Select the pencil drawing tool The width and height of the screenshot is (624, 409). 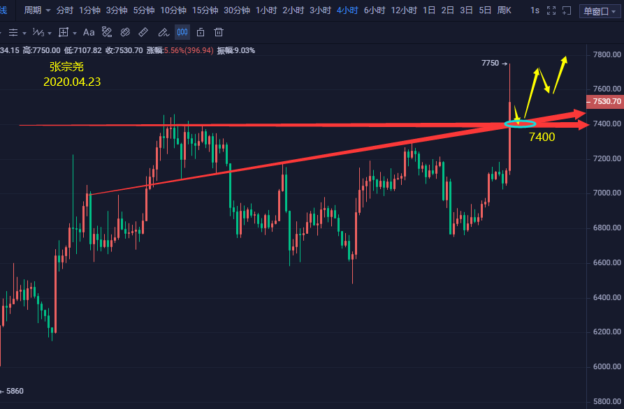click(163, 32)
